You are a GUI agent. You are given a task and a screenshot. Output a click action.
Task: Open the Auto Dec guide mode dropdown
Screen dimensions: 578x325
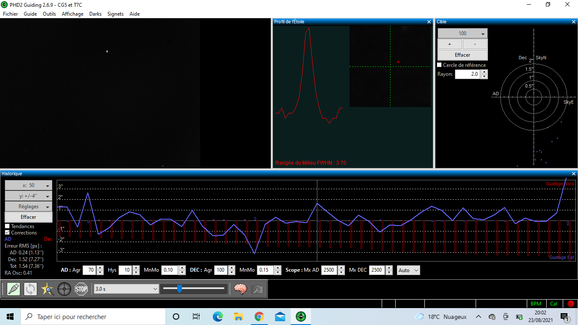(x=408, y=270)
